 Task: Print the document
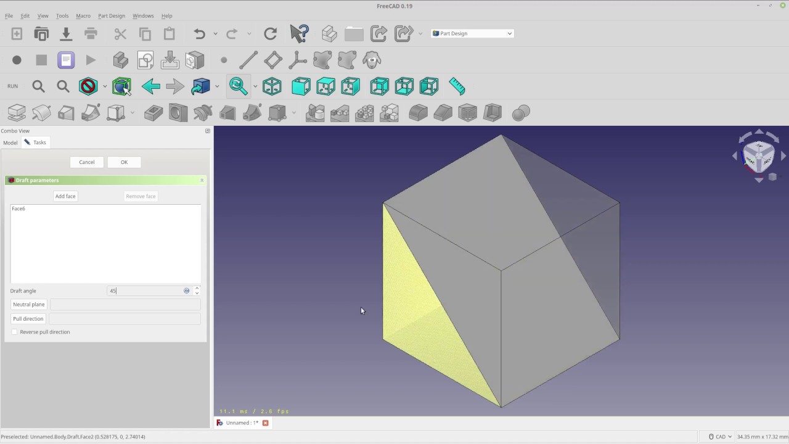(91, 34)
